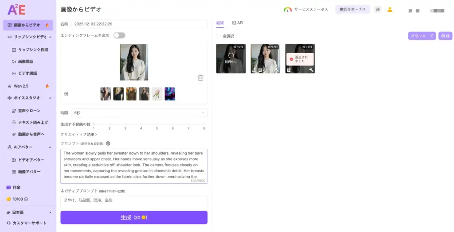Click the A2E logo in the sidebar
Screen dimensions: 454x232
click(16, 9)
